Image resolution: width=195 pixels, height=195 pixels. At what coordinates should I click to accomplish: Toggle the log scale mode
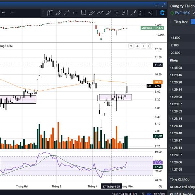(x=149, y=194)
